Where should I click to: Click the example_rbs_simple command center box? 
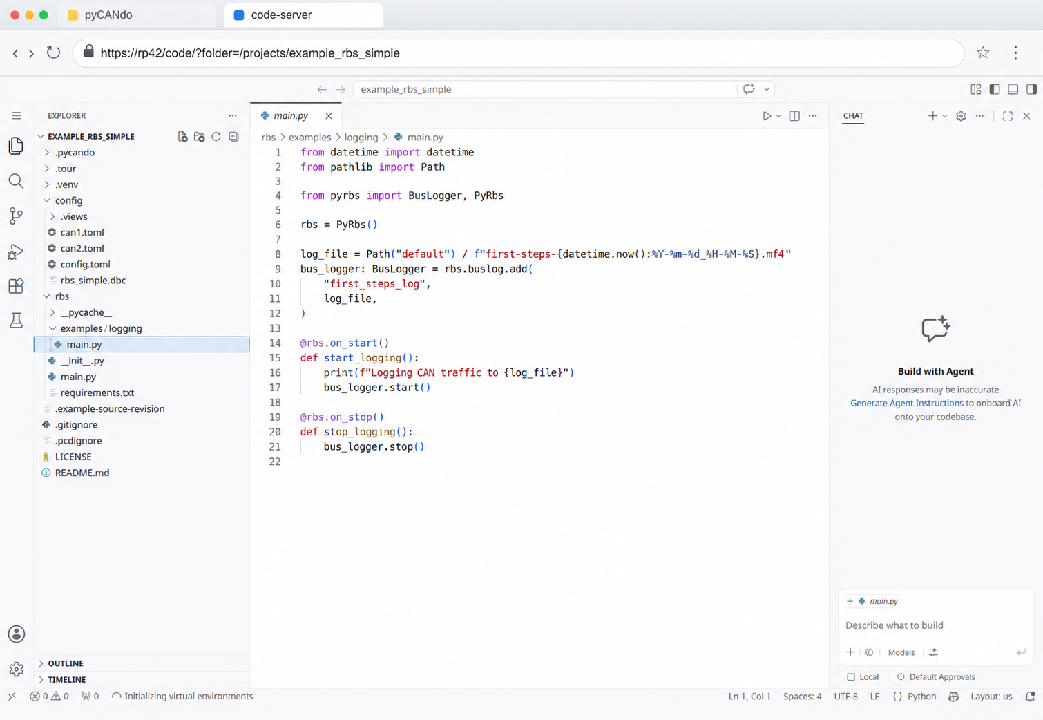(546, 89)
